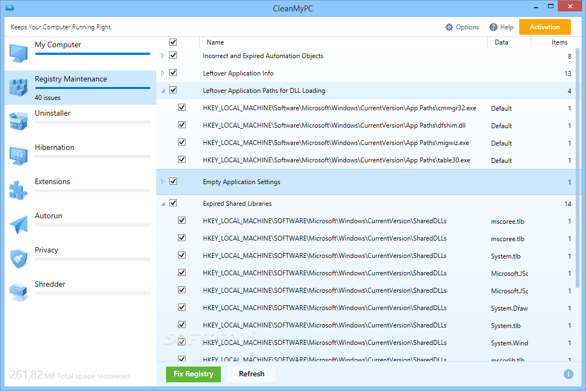This screenshot has height=391, width=586.
Task: Click the Help question mark icon
Action: pyautogui.click(x=493, y=27)
